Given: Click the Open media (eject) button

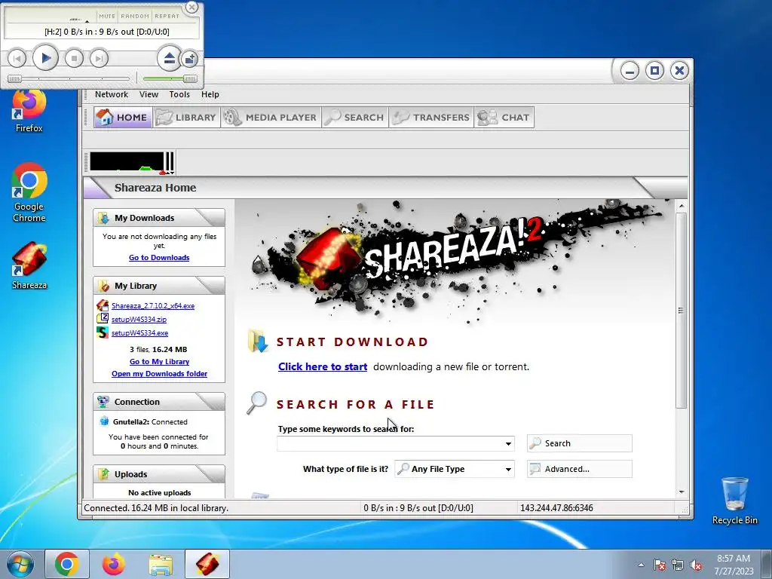Looking at the screenshot, I should pos(169,58).
